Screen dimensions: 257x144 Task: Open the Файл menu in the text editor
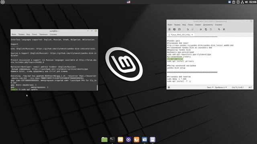tap(170, 25)
